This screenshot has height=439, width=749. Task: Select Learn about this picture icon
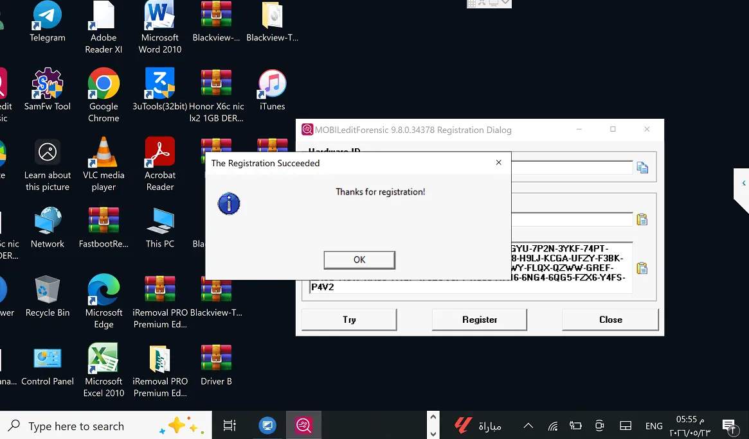tap(48, 165)
